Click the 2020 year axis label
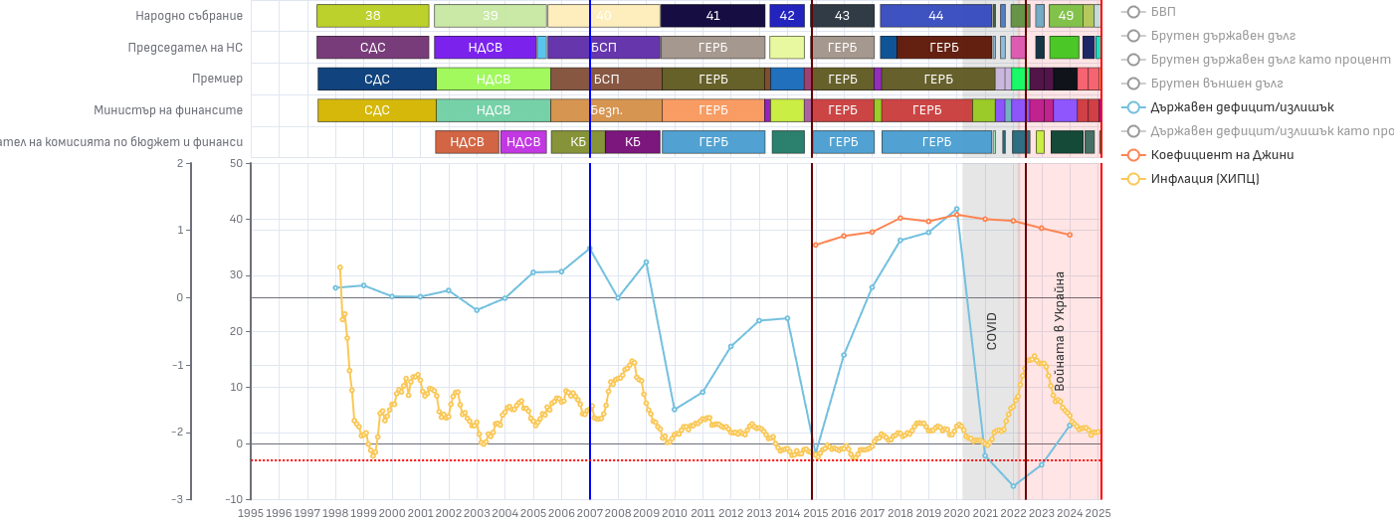 point(956,513)
